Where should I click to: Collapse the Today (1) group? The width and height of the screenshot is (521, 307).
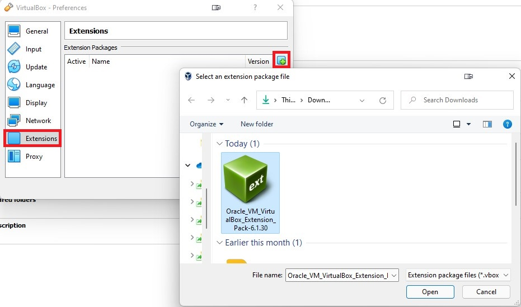(x=219, y=144)
